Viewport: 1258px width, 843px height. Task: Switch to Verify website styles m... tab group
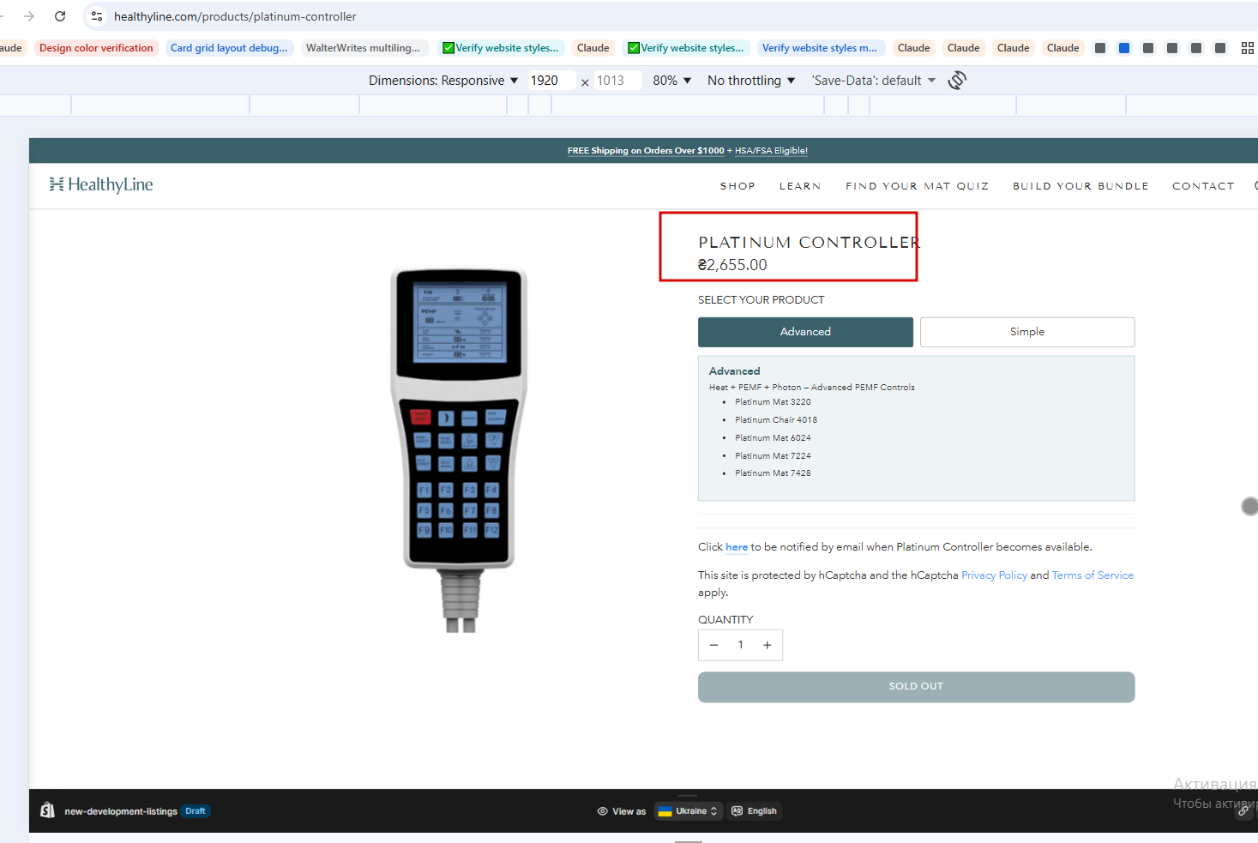(819, 48)
